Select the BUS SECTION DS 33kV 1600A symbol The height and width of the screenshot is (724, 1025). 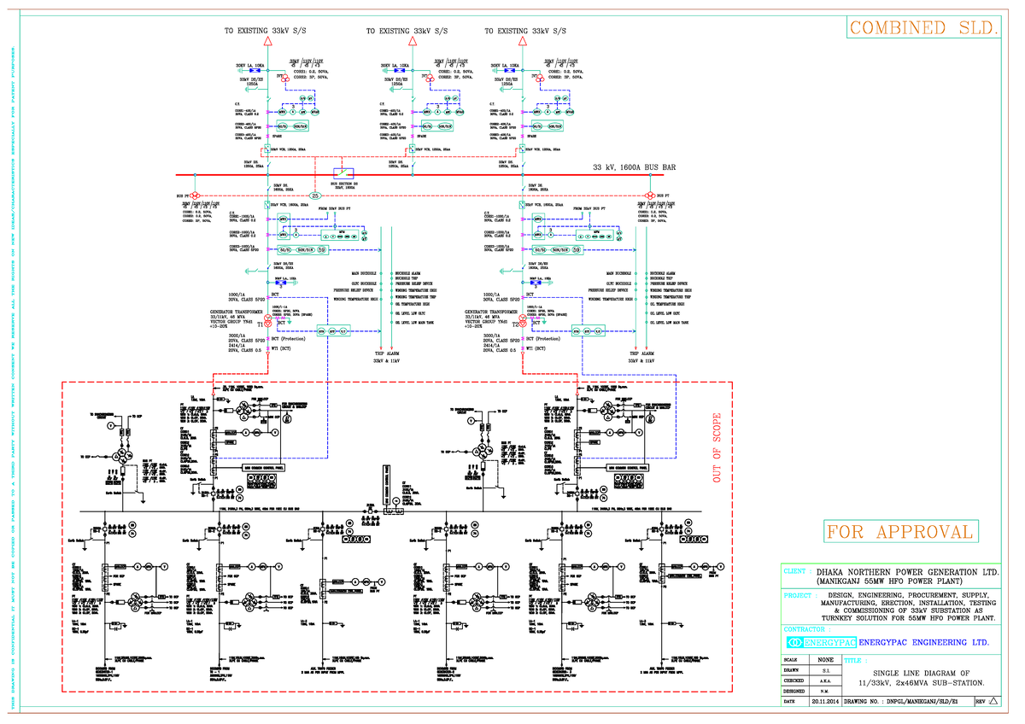coord(343,172)
